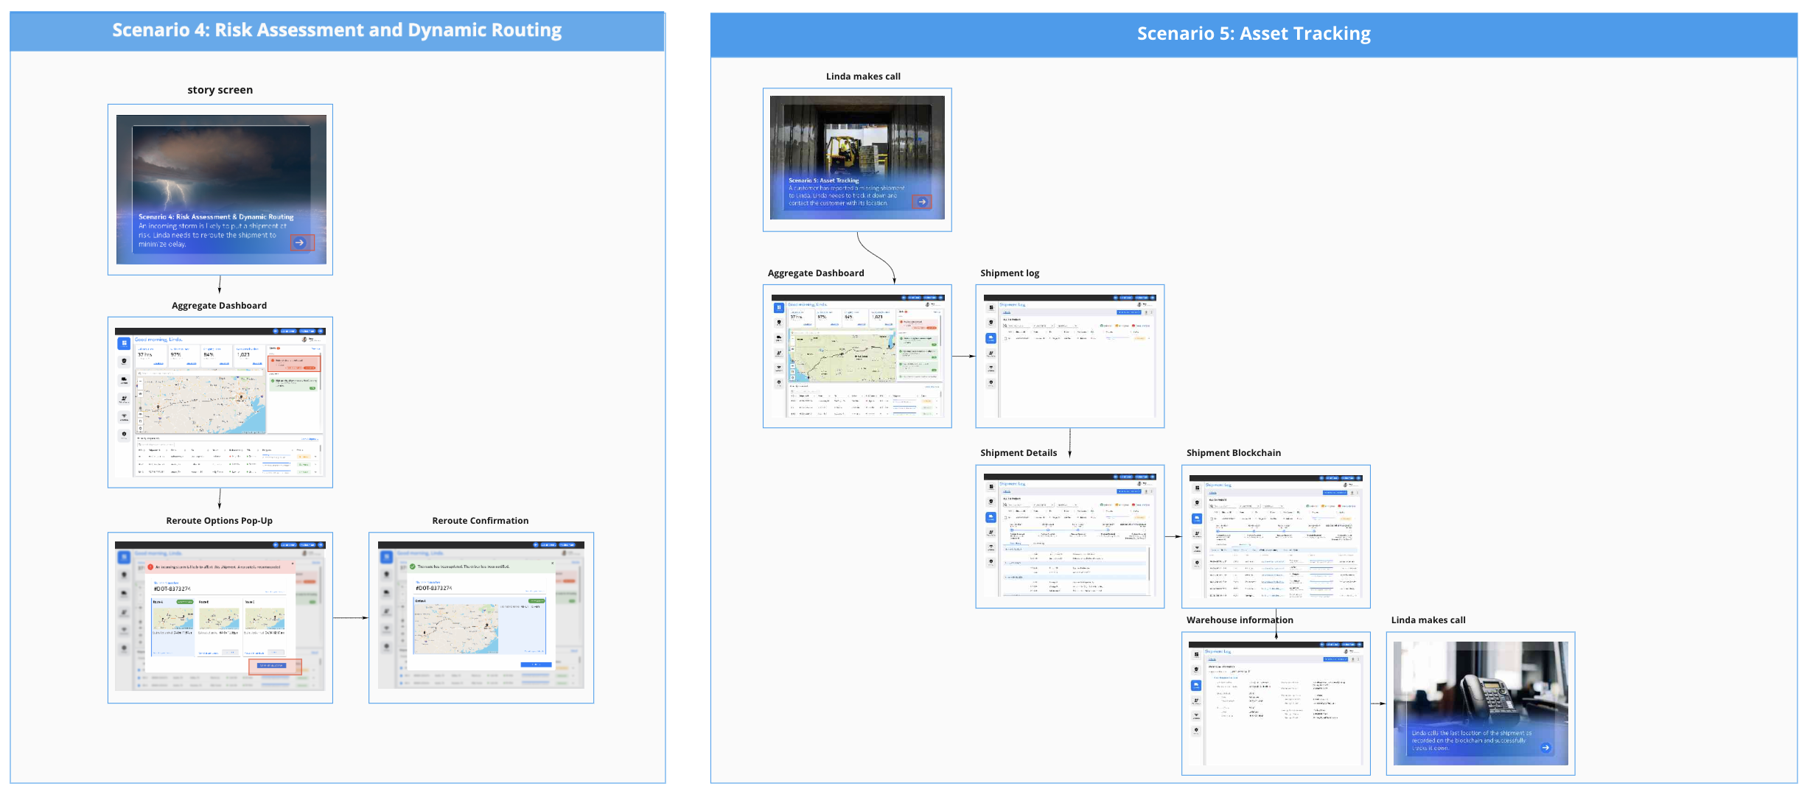
Task: Click red-outlined confirm button in Reroute Options Pop-Up
Action: [275, 666]
